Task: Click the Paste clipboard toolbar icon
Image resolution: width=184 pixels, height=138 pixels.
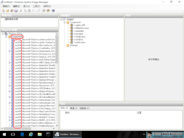Action: [x=29, y=11]
